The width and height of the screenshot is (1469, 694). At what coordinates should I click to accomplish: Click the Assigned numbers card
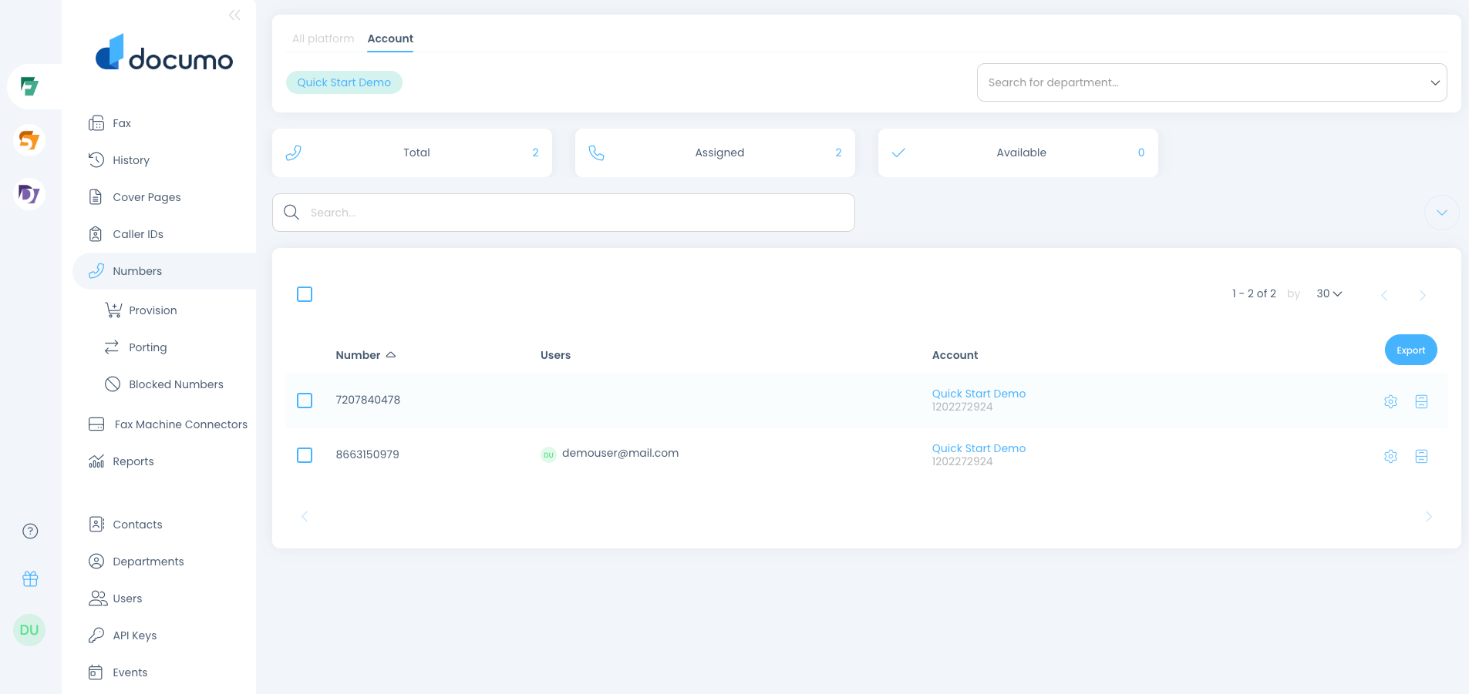(715, 153)
